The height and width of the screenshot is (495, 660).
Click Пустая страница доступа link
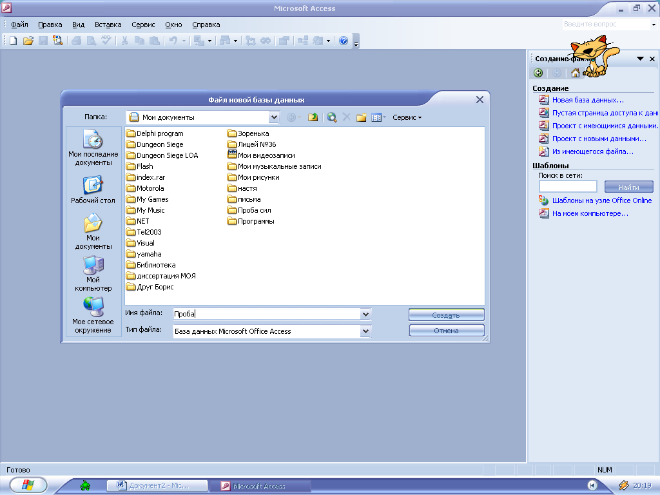tap(605, 113)
